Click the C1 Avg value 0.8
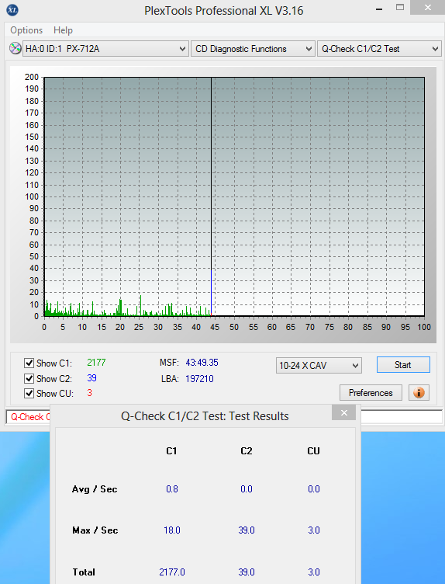 pyautogui.click(x=172, y=489)
